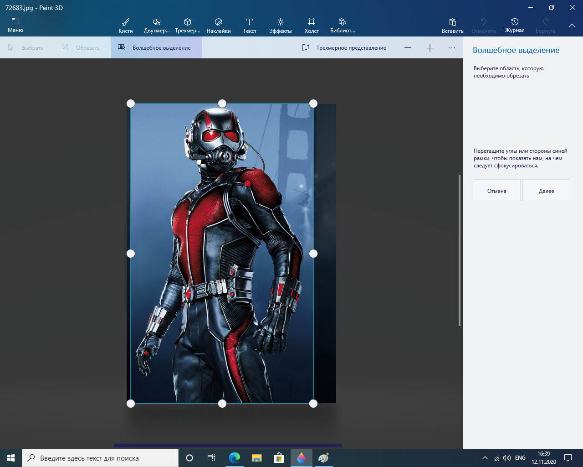583x467 pixels.
Task: Open Microsoft Edge from the taskbar
Action: pos(234,458)
